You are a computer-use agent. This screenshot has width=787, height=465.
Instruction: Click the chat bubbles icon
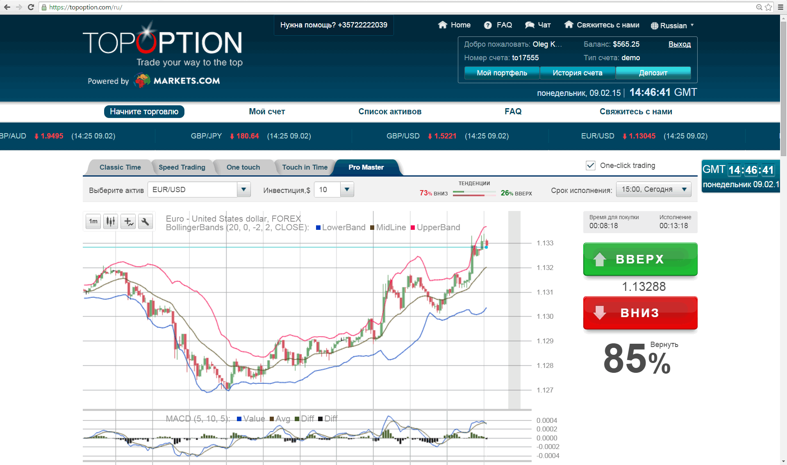point(530,25)
